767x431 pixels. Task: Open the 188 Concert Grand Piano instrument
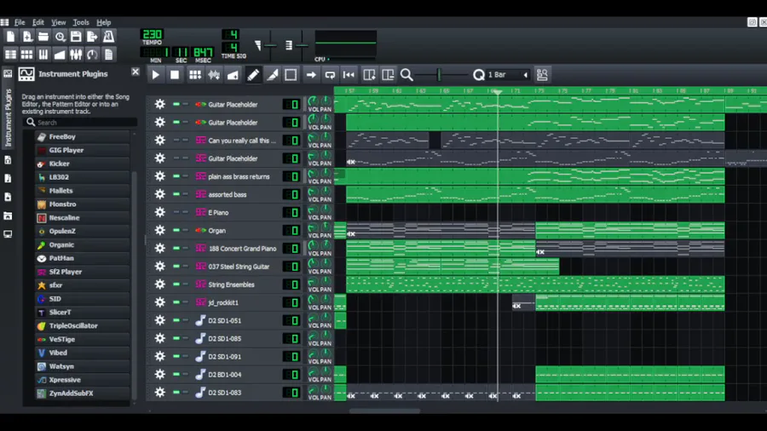click(x=237, y=248)
